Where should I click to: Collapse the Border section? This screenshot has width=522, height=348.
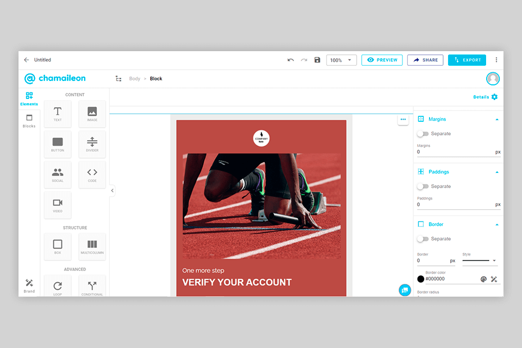496,225
